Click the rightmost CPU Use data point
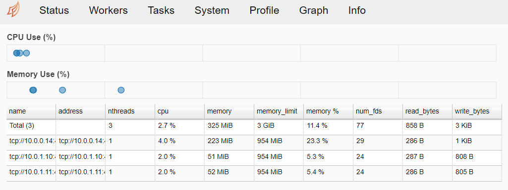 pyautogui.click(x=27, y=53)
